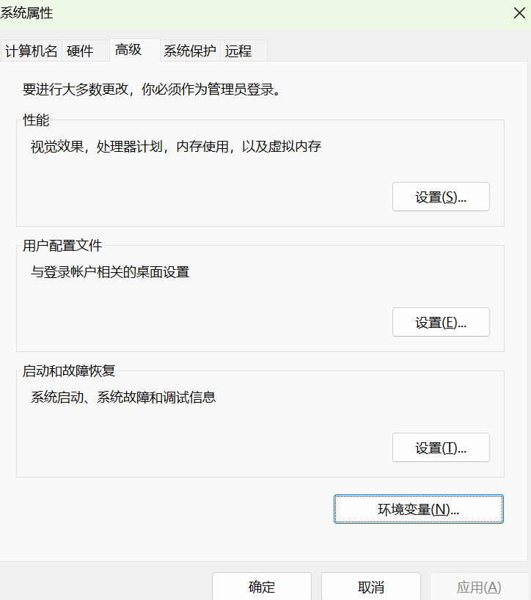Click the 取消 button
The image size is (531, 600).
tap(370, 587)
